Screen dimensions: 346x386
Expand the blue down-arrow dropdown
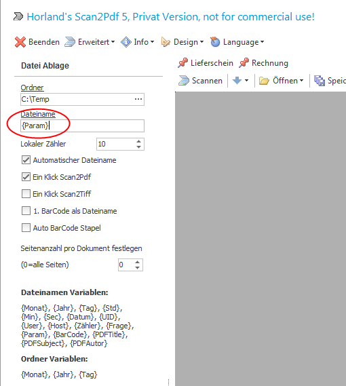point(246,81)
